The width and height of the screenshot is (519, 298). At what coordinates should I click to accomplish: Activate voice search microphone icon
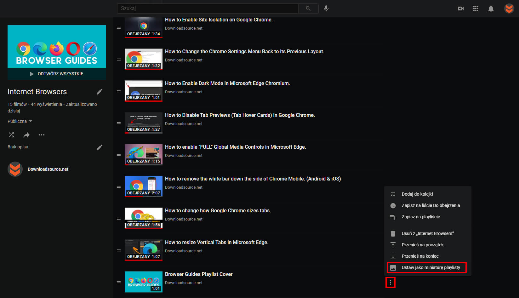click(326, 9)
